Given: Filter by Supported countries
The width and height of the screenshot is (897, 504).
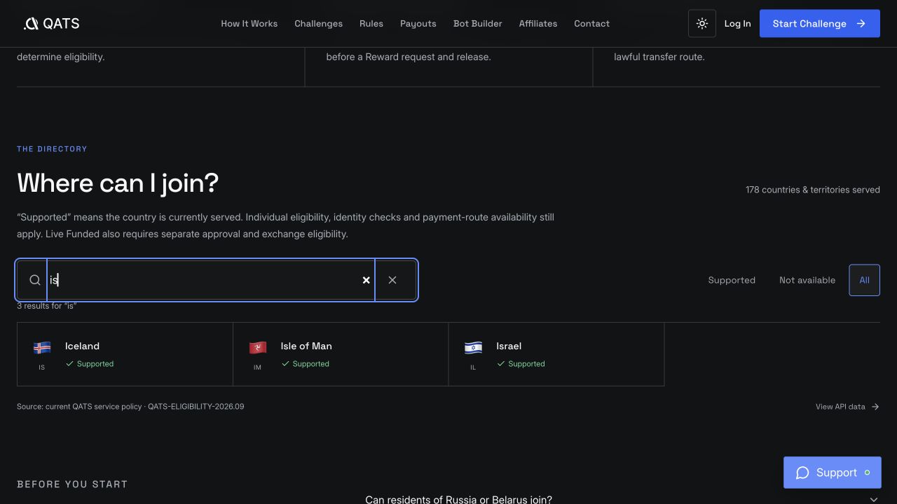Looking at the screenshot, I should (732, 280).
